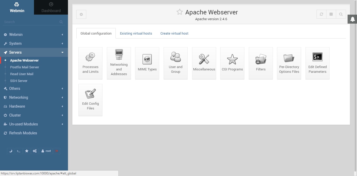This screenshot has height=176, width=357.
Task: Open Postfix Mail Server link
Action: [x=25, y=67]
